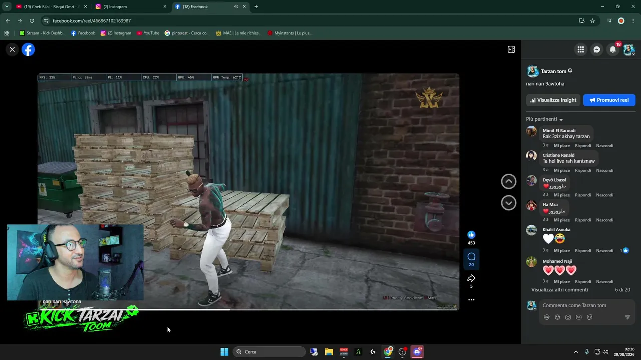This screenshot has height=360, width=641.
Task: Open Messenger chats
Action: pyautogui.click(x=597, y=49)
